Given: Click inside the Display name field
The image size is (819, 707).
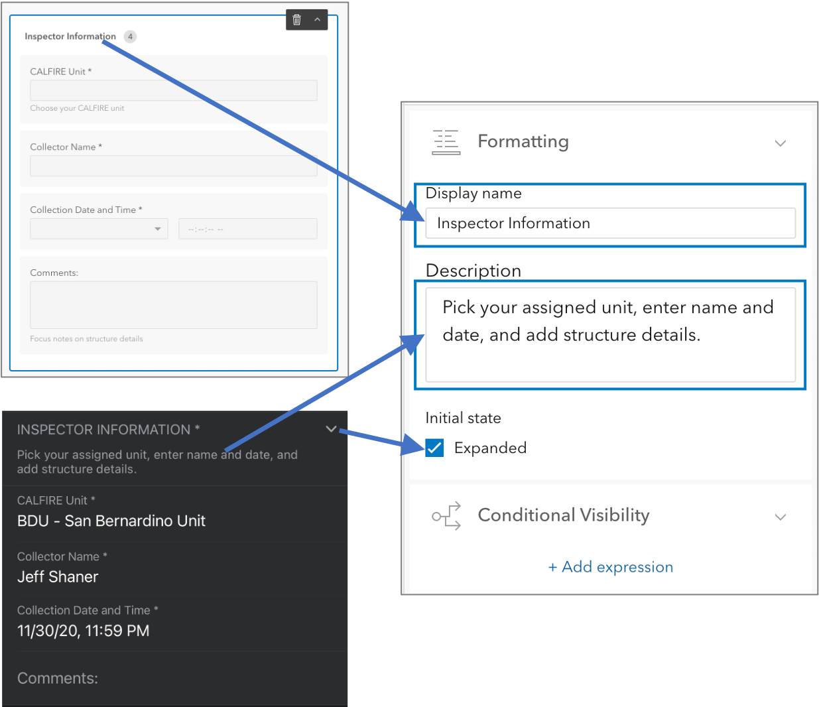Looking at the screenshot, I should (610, 223).
